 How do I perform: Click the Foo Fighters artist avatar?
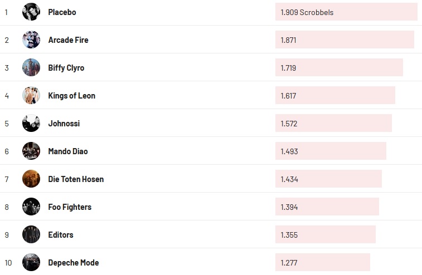click(x=31, y=207)
